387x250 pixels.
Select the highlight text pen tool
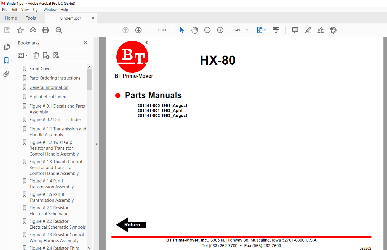(308, 30)
